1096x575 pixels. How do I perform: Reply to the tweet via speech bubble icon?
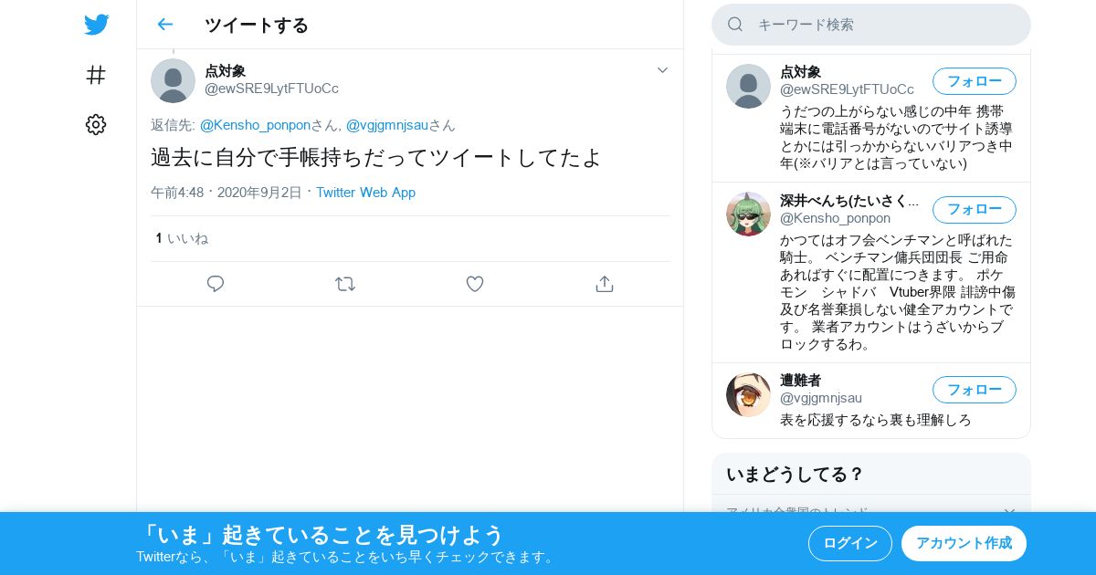[x=216, y=284]
